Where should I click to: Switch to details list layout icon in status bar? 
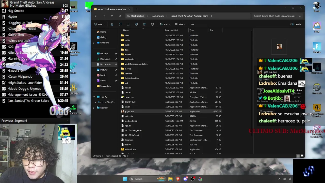(x=298, y=156)
